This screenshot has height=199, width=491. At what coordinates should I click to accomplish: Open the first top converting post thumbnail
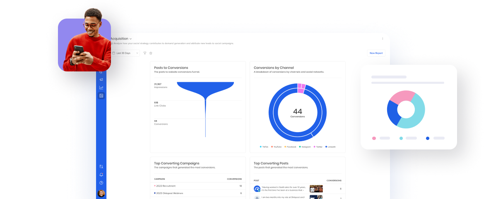tap(316, 189)
